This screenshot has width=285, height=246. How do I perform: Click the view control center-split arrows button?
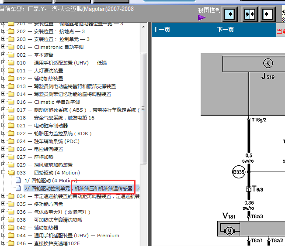250,14
